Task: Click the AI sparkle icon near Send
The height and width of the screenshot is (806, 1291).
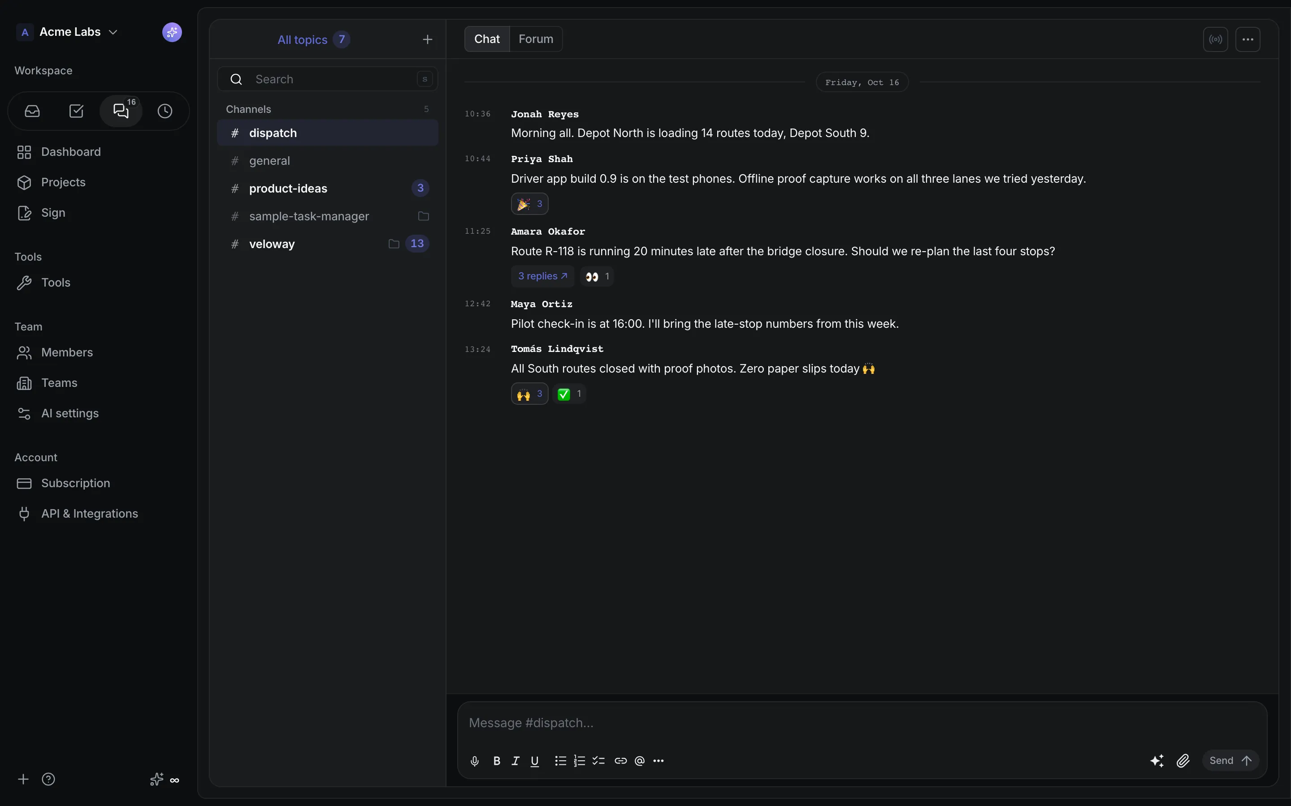Action: [x=1157, y=761]
